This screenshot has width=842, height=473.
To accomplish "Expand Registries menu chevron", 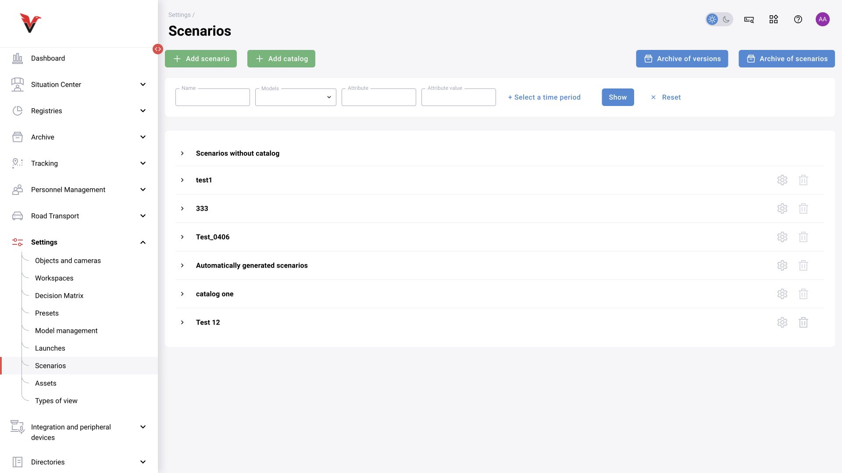I will [x=143, y=111].
